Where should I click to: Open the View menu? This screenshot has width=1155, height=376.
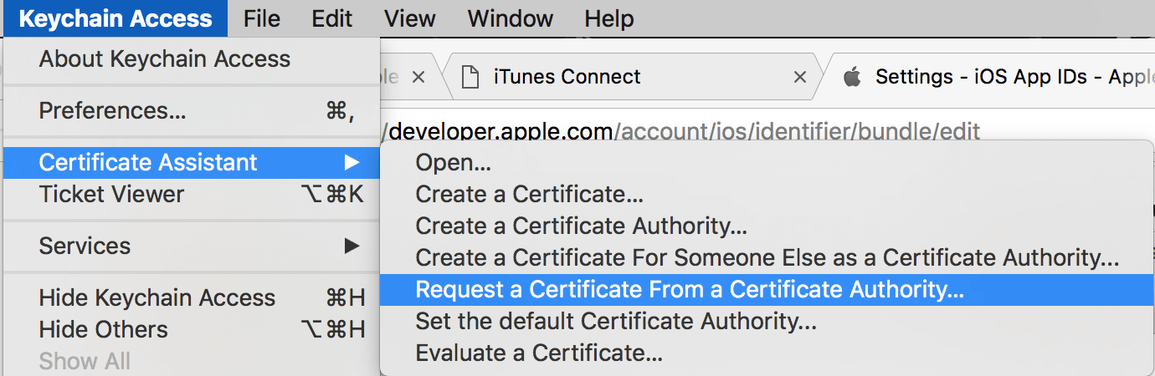[410, 18]
